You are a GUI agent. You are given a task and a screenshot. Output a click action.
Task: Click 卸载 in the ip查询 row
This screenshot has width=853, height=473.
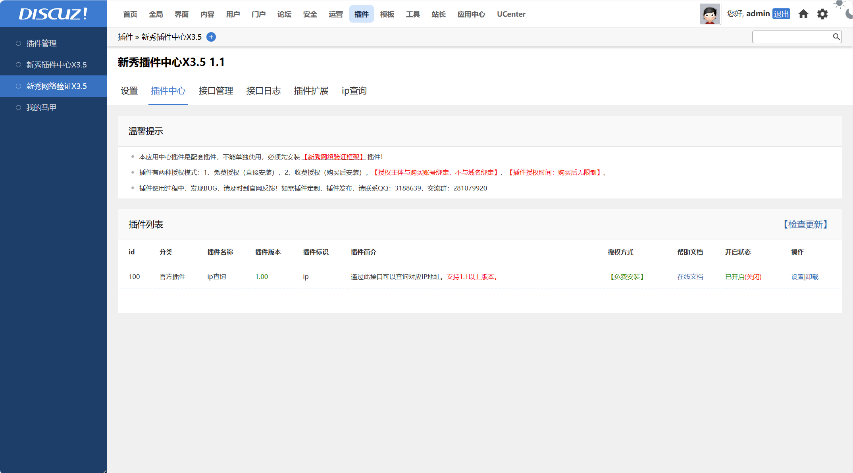click(x=812, y=277)
